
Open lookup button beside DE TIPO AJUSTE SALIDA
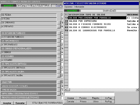(x=59, y=72)
